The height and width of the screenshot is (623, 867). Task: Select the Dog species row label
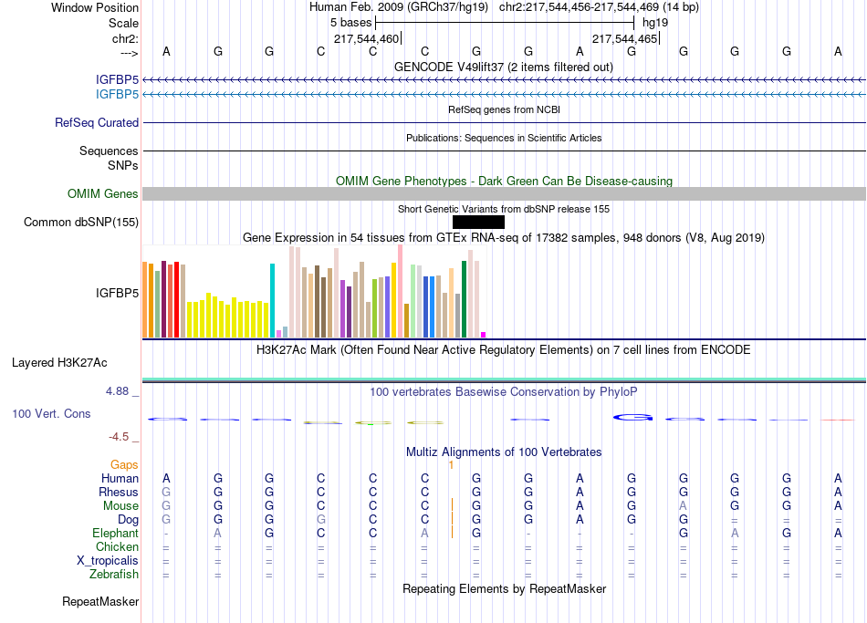pos(129,520)
